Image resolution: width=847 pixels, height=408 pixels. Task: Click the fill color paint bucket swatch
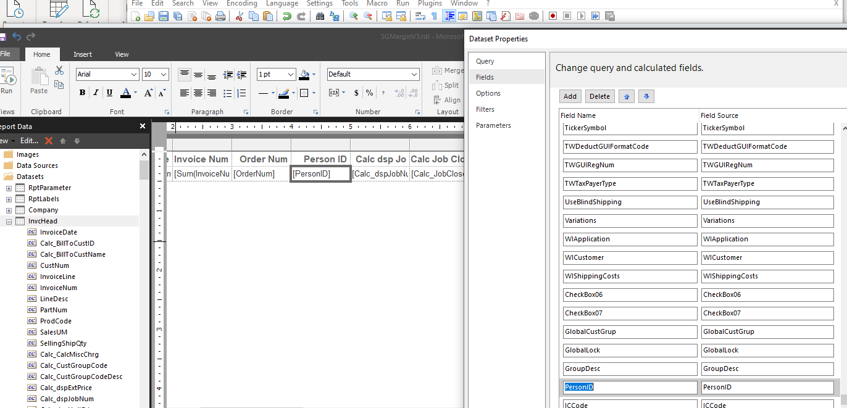pos(304,75)
